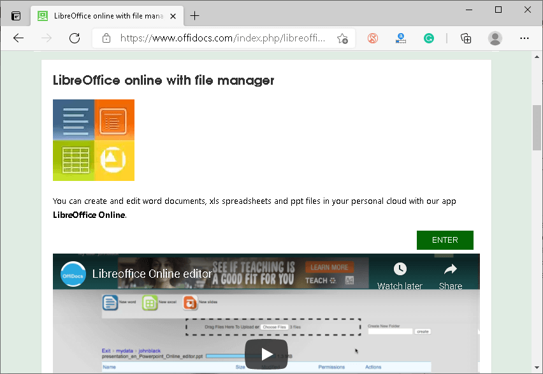Close the LibreOffice online tab

[x=173, y=16]
